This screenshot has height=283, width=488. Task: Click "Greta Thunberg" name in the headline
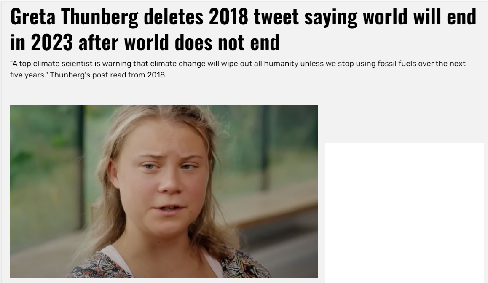pos(74,17)
